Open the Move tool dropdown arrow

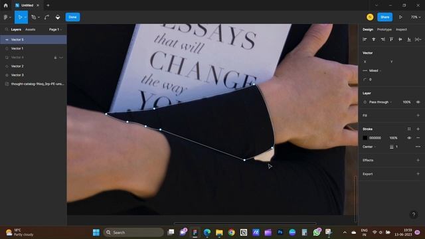coord(25,17)
